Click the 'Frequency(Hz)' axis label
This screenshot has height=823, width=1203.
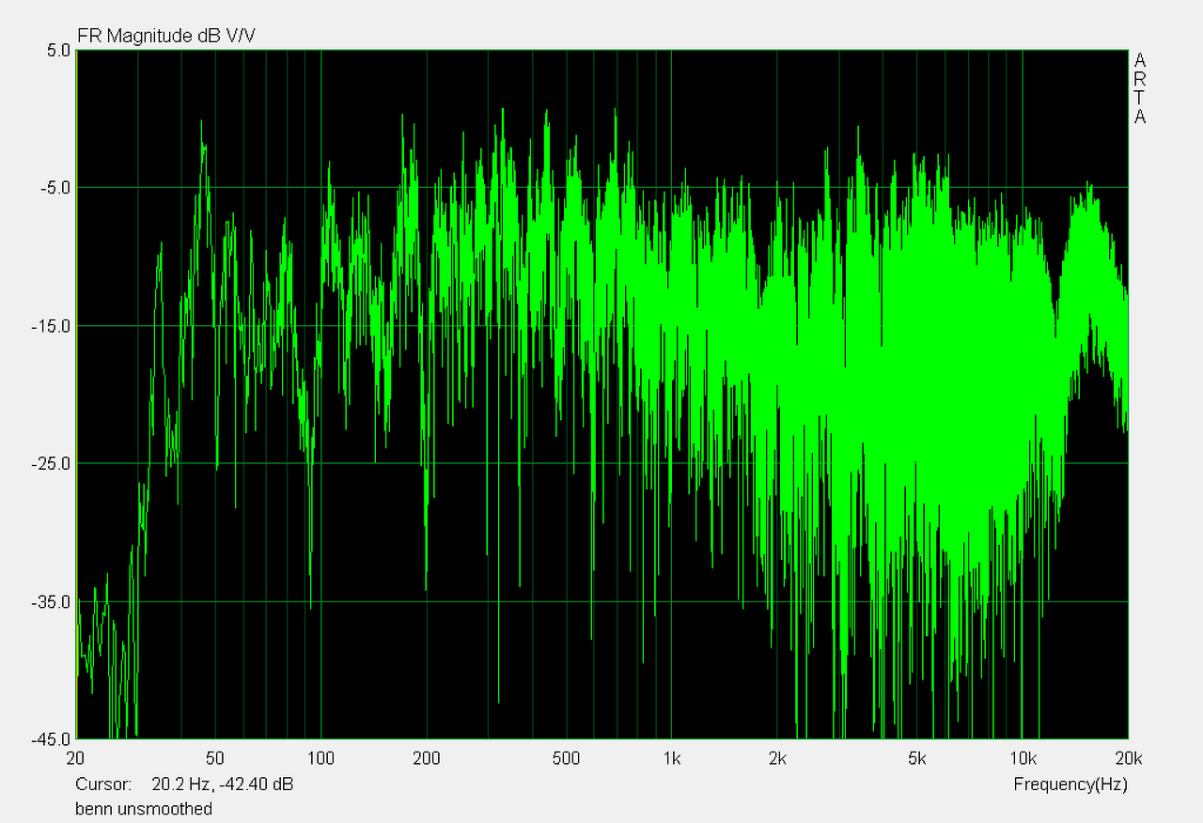click(1070, 784)
